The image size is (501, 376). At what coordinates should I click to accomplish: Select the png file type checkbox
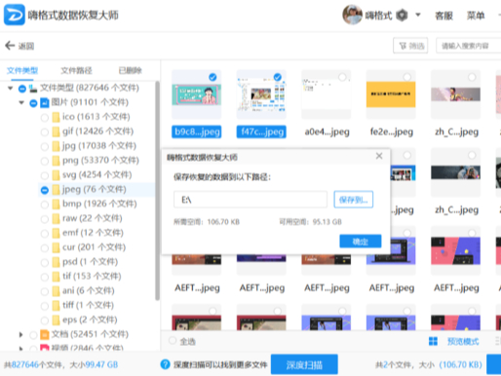click(45, 161)
